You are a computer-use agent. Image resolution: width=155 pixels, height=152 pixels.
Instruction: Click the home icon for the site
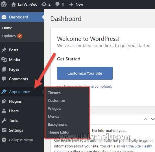click(14, 4)
